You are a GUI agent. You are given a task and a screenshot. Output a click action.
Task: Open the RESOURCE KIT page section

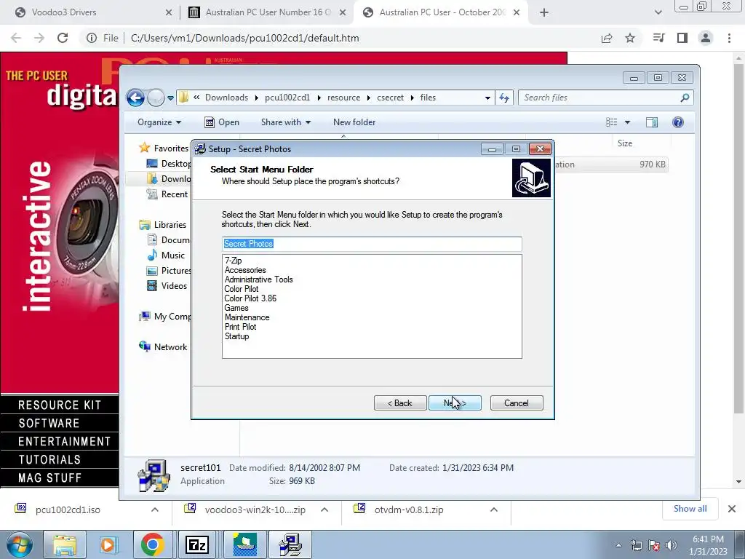click(x=60, y=405)
